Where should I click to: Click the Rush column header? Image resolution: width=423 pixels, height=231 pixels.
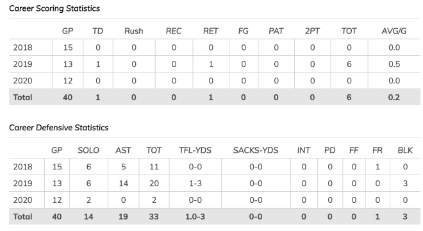[134, 31]
